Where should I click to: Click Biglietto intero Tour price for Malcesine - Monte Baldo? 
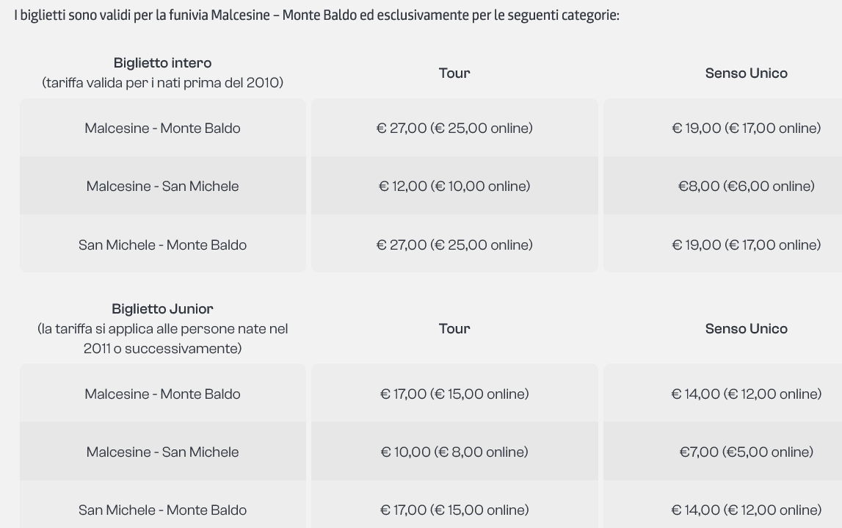pyautogui.click(x=454, y=128)
